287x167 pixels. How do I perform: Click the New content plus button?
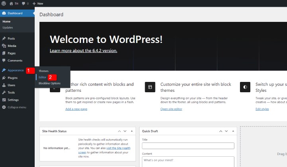[39, 3]
